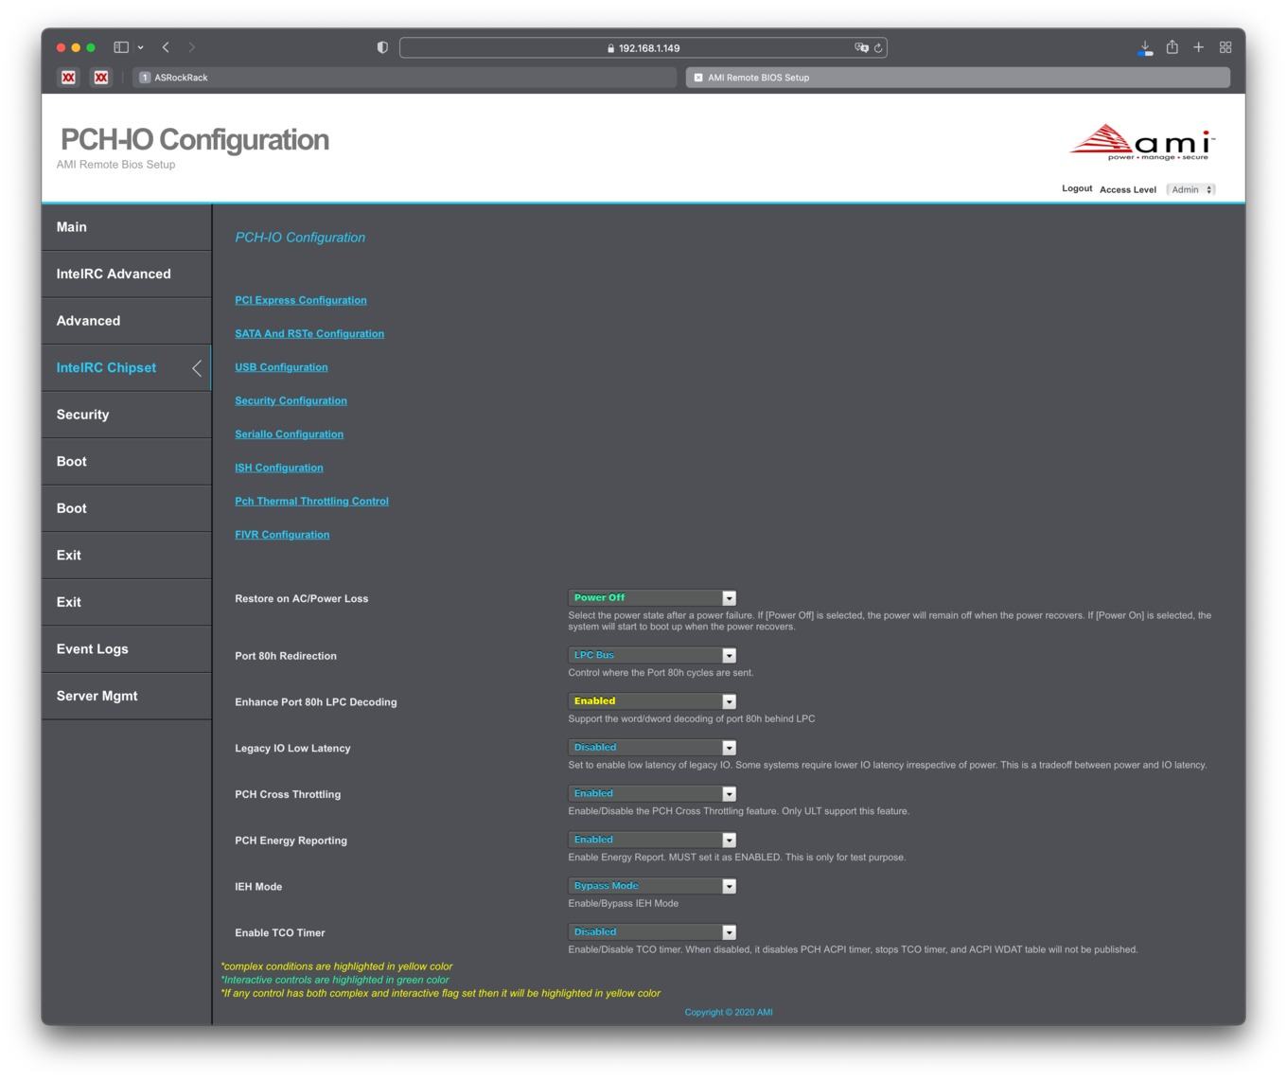Open PCI Express Configuration link
1287x1080 pixels.
(x=300, y=300)
